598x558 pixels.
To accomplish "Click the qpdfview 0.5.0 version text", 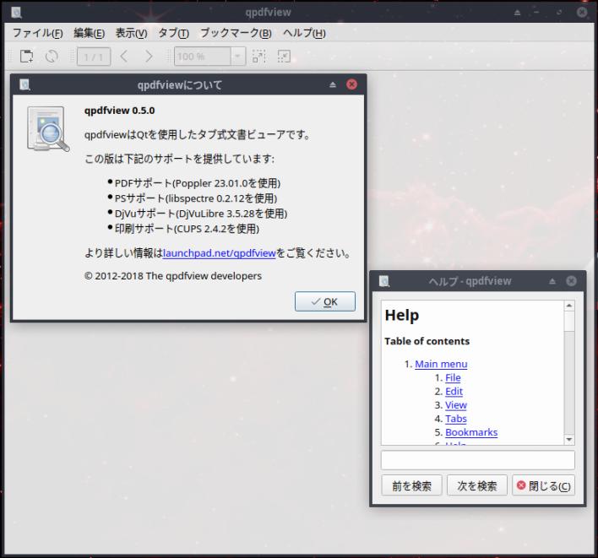I will click(119, 111).
